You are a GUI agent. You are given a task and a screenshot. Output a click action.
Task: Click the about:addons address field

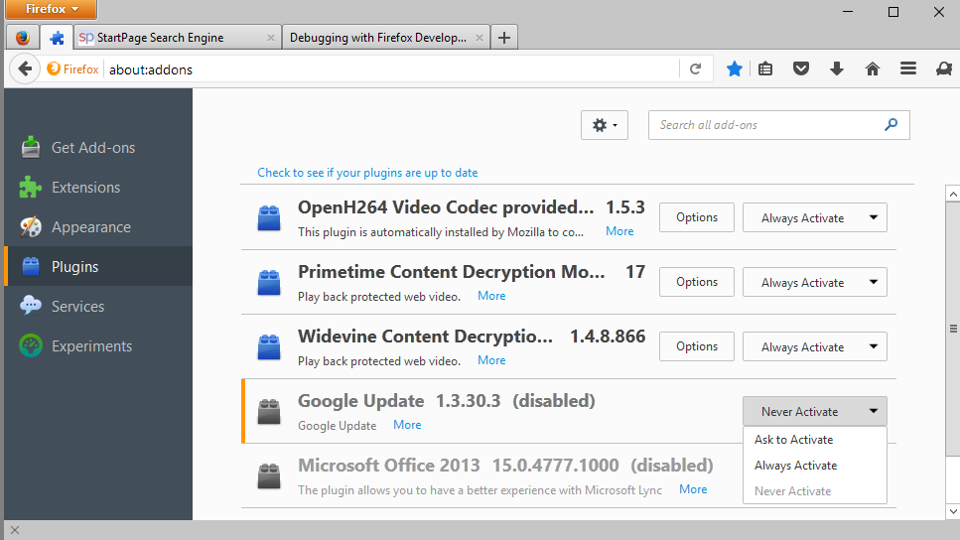coord(392,69)
